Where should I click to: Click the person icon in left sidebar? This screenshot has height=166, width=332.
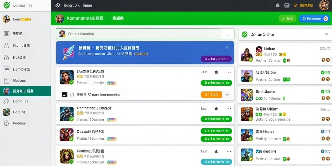click(x=6, y=45)
